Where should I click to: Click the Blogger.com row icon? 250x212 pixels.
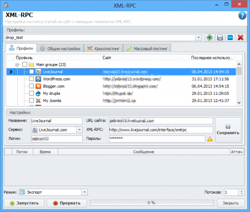[38, 86]
